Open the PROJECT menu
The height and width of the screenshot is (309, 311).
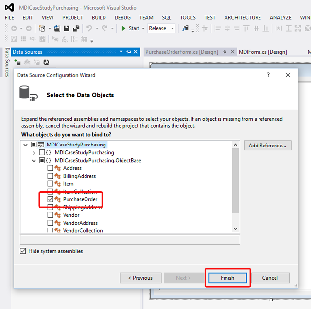(72, 17)
